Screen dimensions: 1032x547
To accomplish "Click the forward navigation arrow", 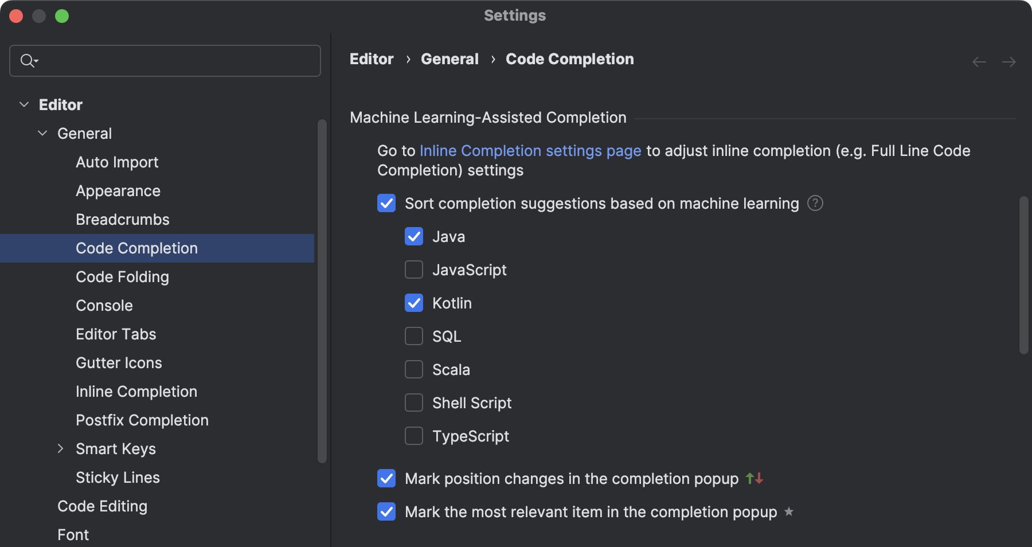I will [1008, 61].
